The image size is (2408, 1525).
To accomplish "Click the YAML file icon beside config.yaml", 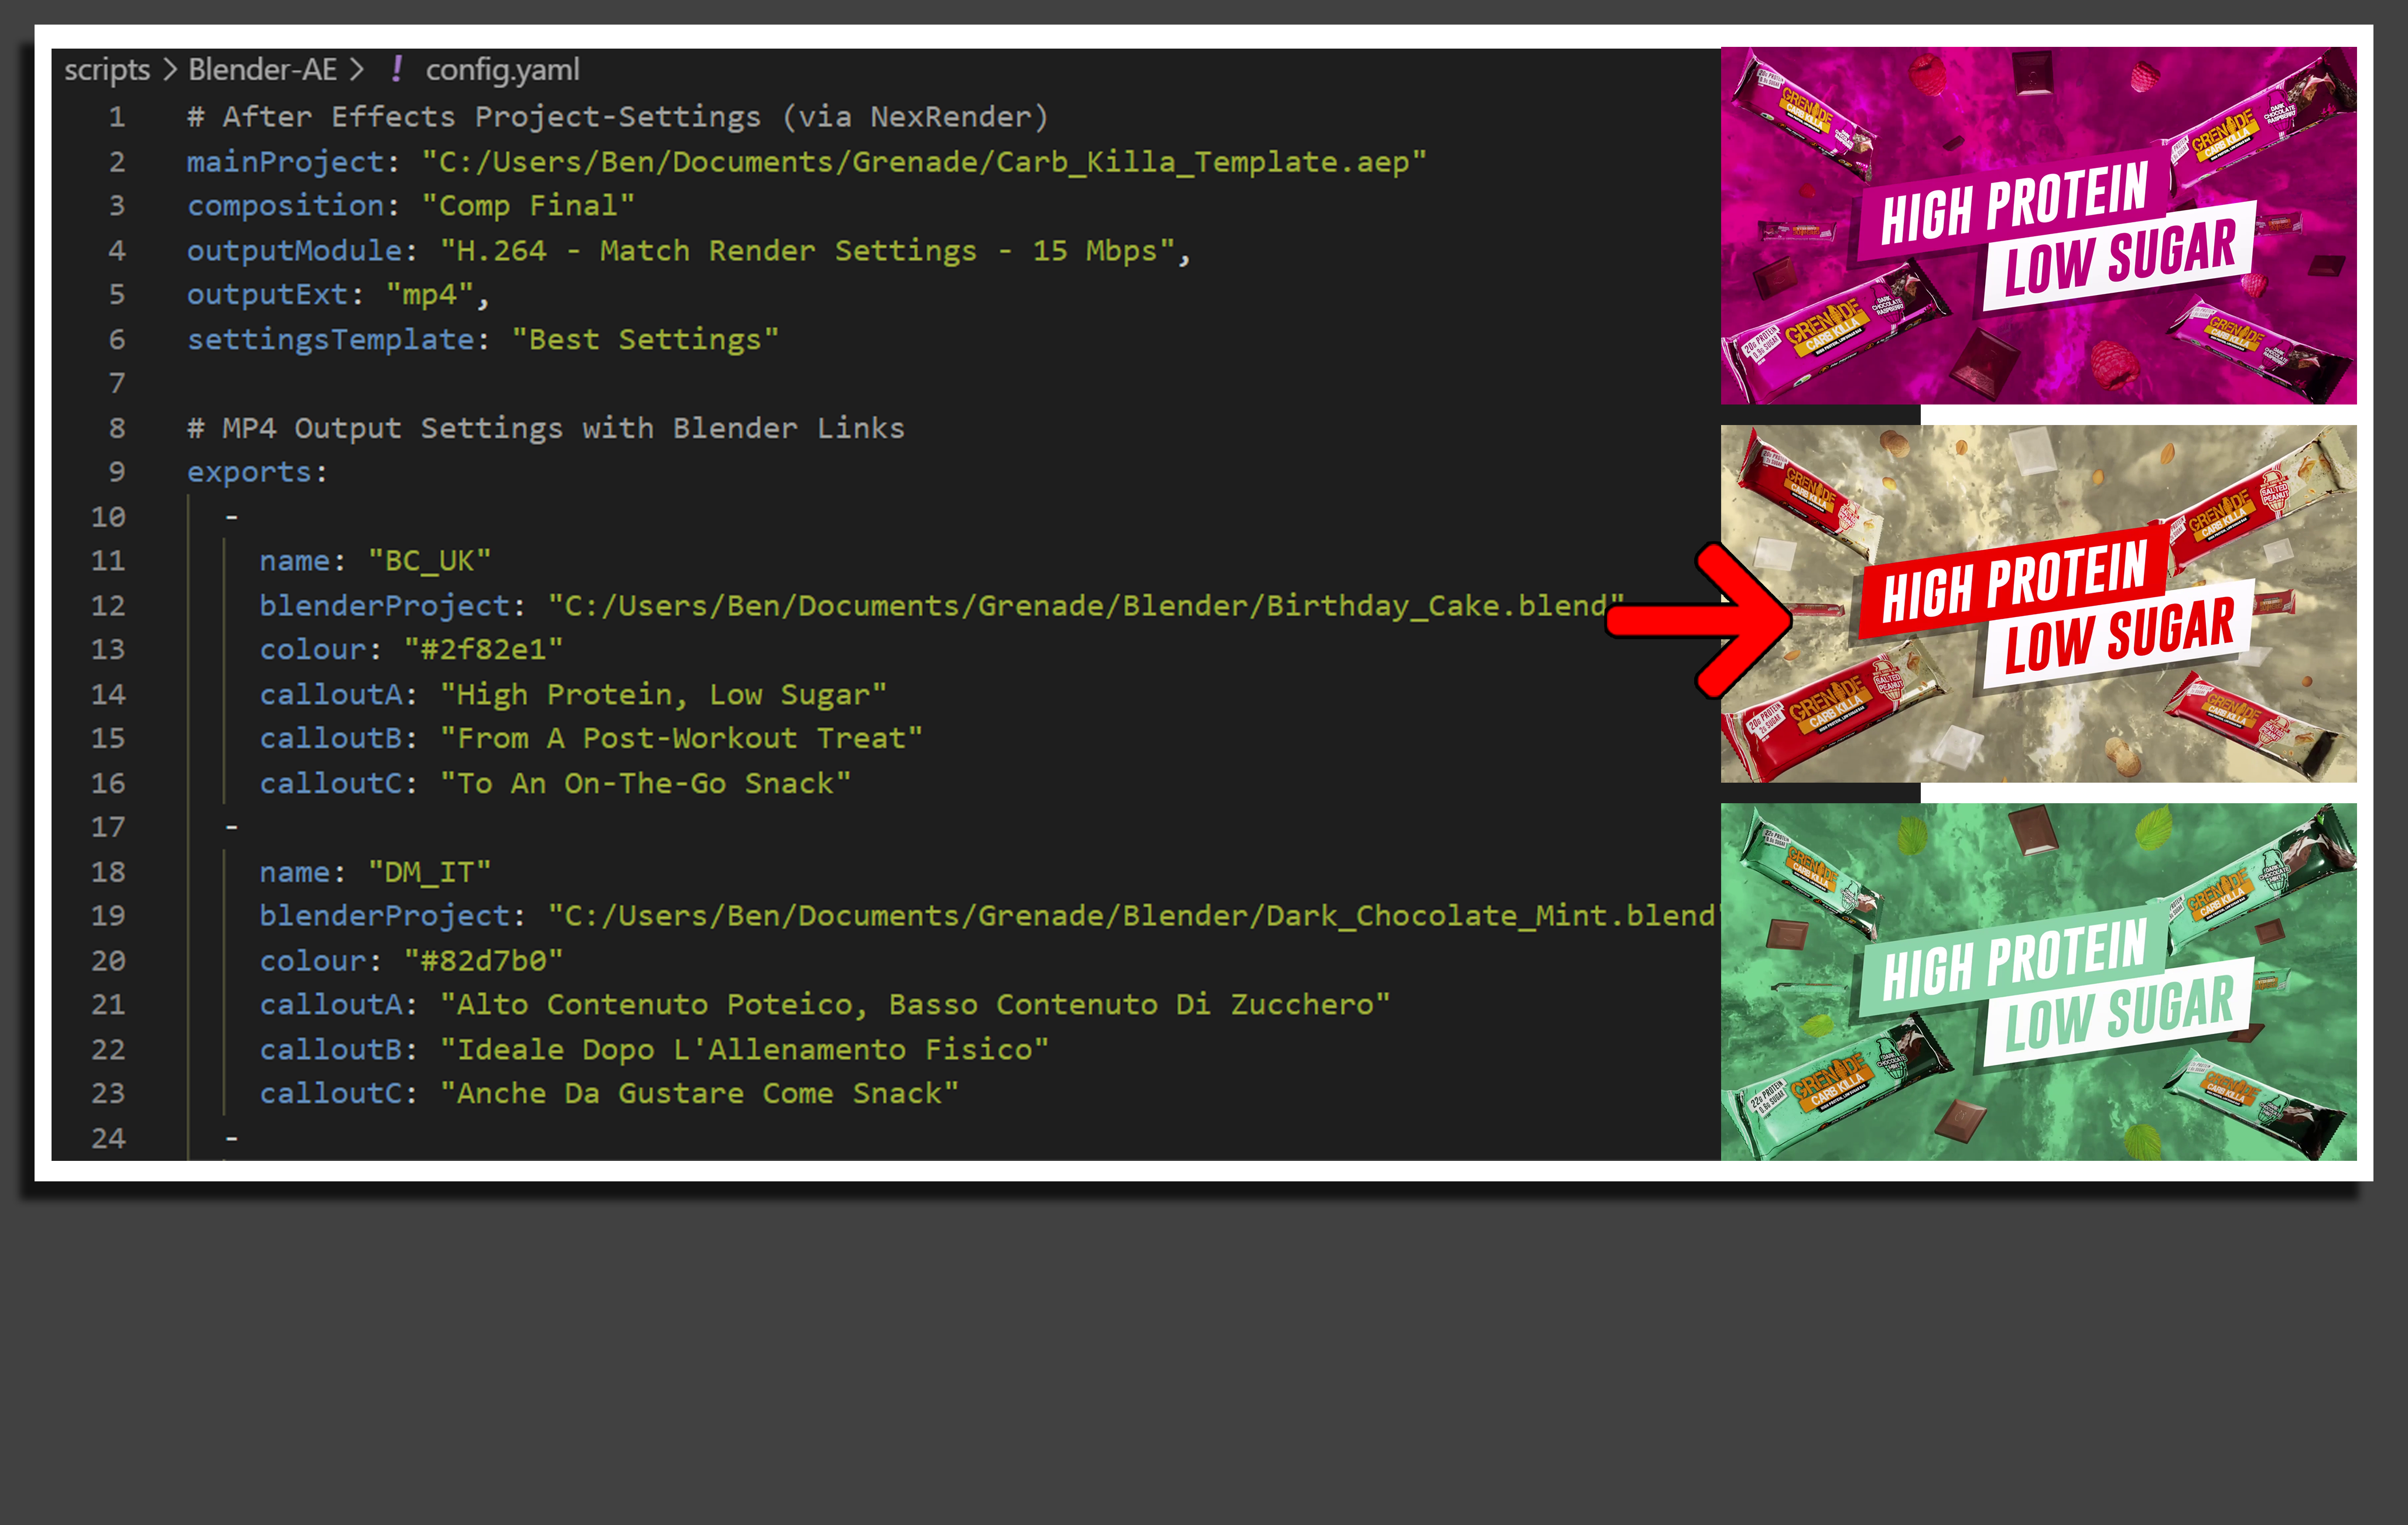I will point(397,69).
